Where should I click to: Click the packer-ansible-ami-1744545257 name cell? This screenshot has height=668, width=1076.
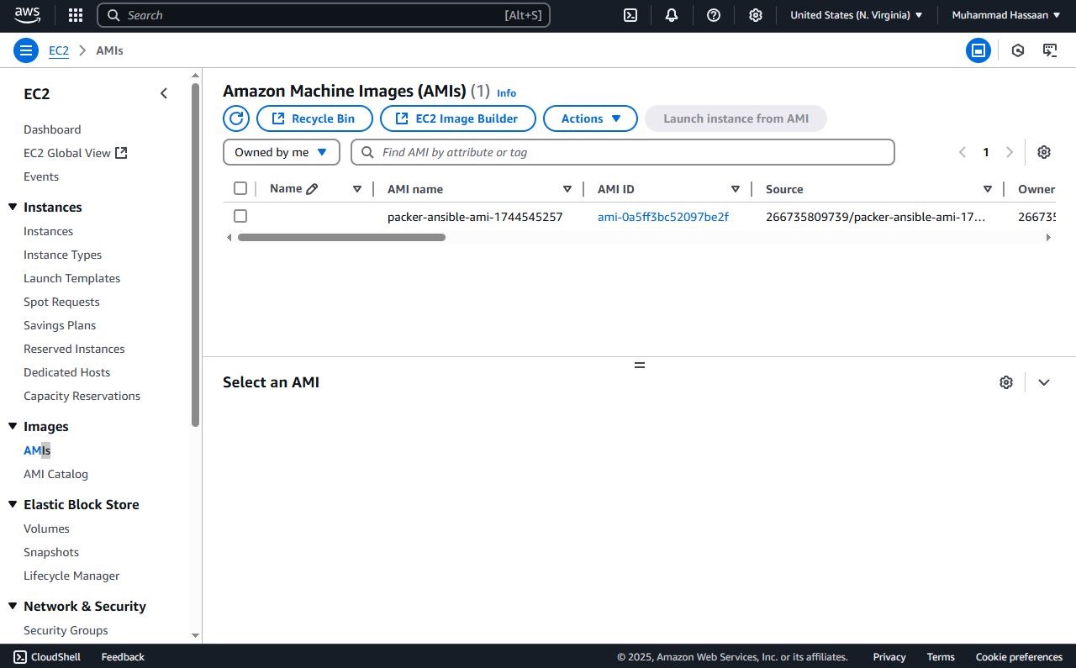[475, 217]
